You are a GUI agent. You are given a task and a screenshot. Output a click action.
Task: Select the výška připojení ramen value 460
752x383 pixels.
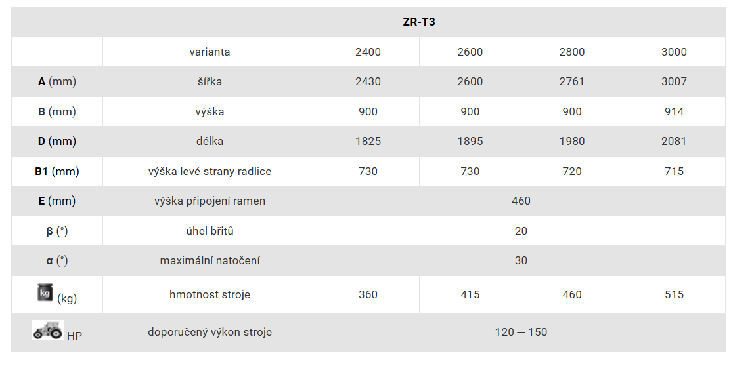[521, 201]
